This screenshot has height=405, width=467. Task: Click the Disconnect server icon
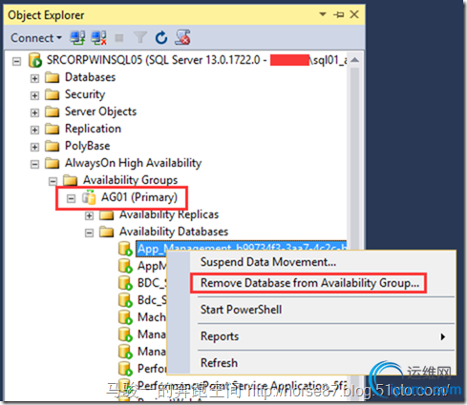(98, 38)
